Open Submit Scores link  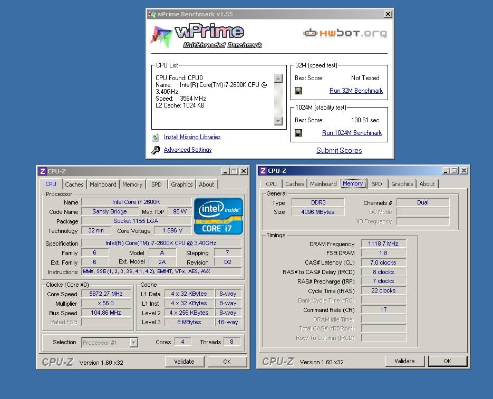tap(339, 150)
